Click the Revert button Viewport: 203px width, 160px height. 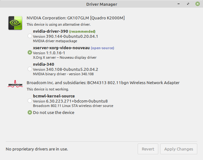[x=148, y=149]
